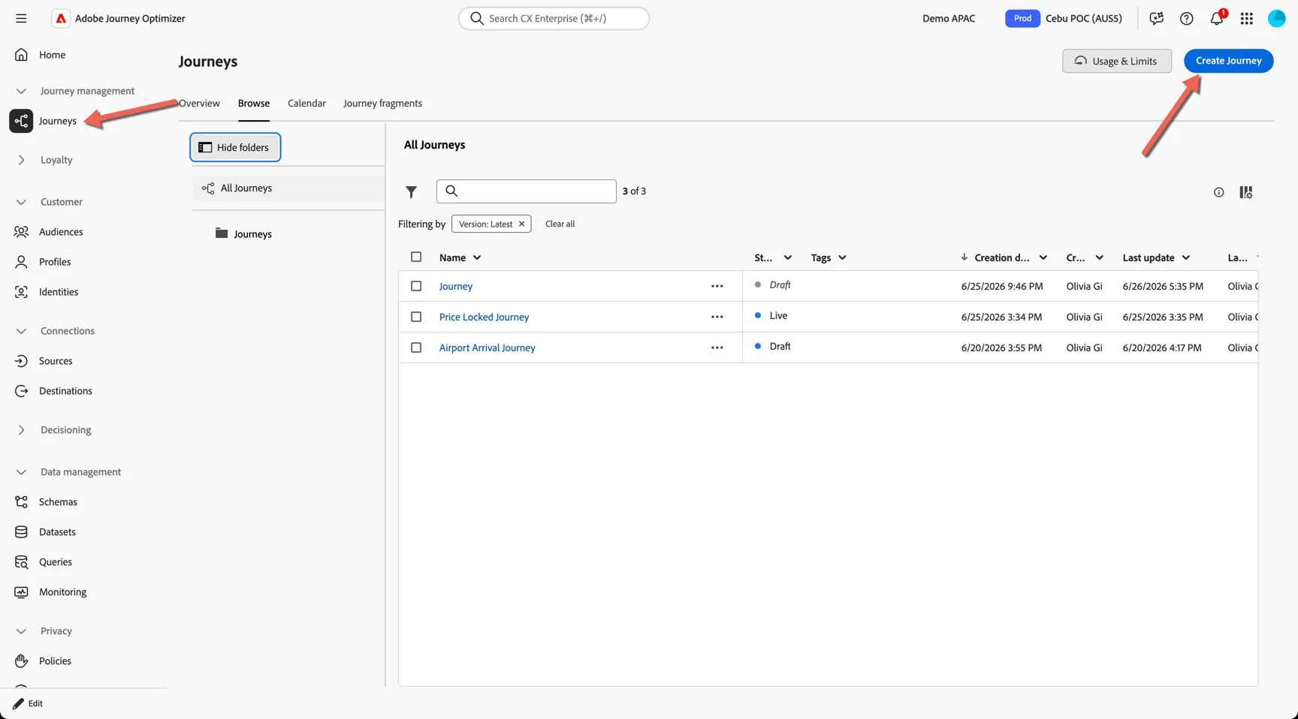Viewport: 1298px width, 719px height.
Task: Open the Price Locked Journey link
Action: coord(484,317)
